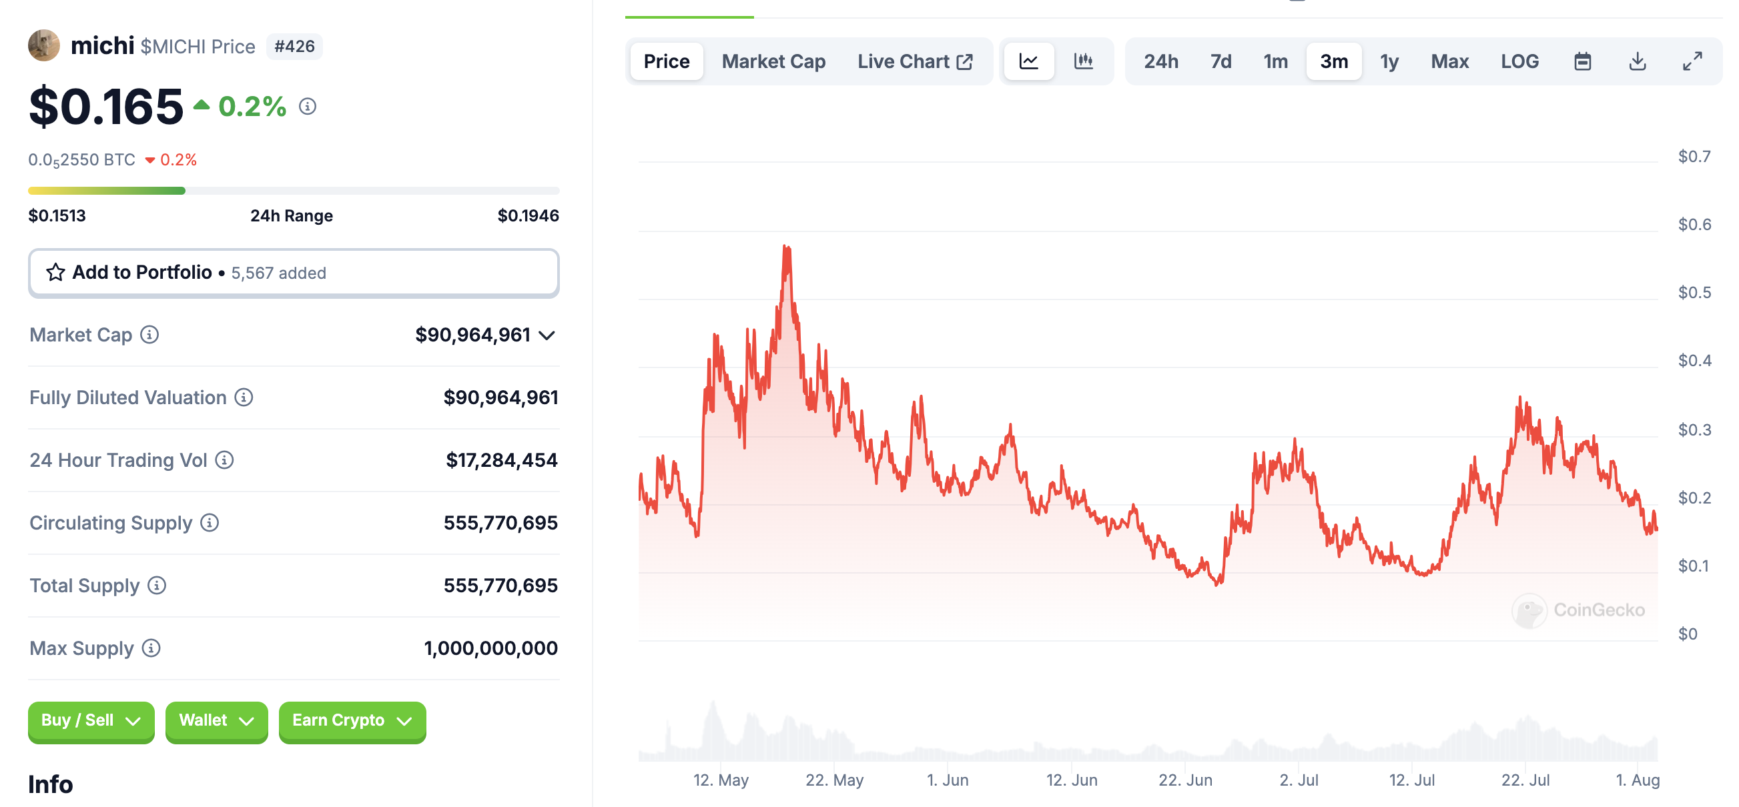Switch to the Market Cap chart tab
The height and width of the screenshot is (807, 1739).
(773, 61)
